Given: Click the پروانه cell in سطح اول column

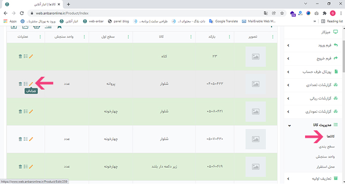Looking at the screenshot, I should (x=111, y=84).
